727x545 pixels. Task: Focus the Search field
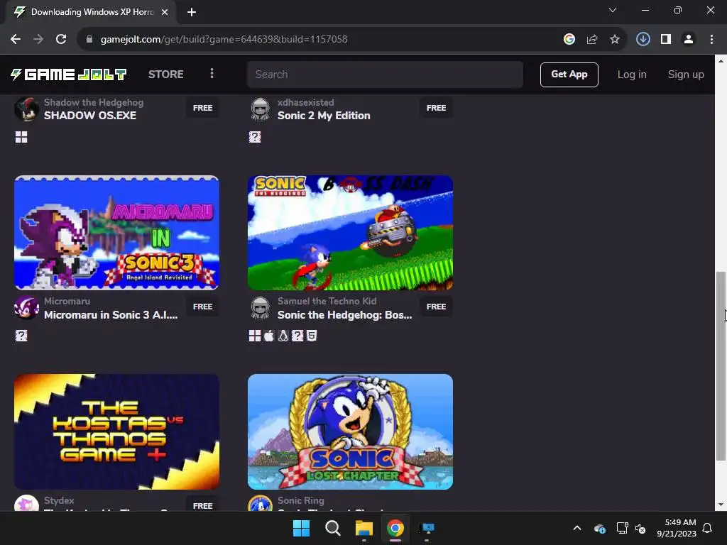click(x=385, y=74)
